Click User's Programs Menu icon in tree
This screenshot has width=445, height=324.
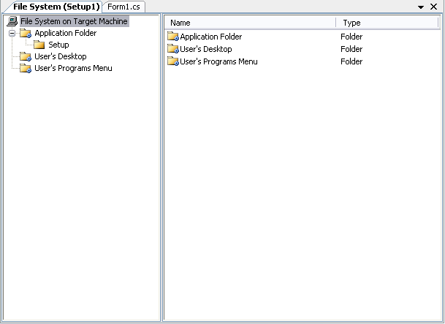26,68
